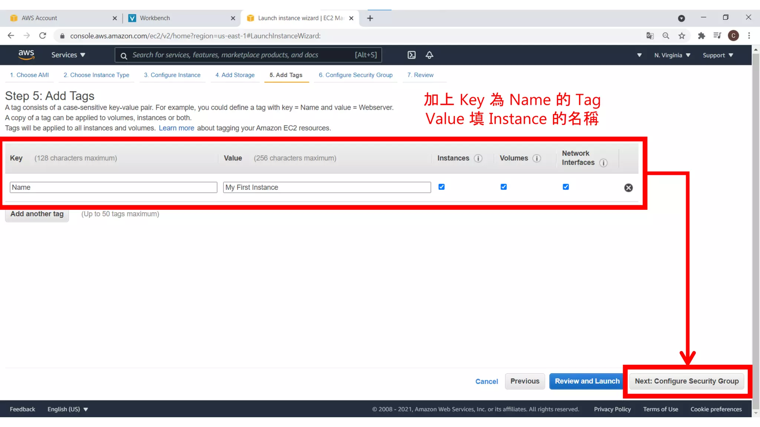Go to step 2 Choose Instance Type
The width and height of the screenshot is (760, 427).
click(96, 75)
